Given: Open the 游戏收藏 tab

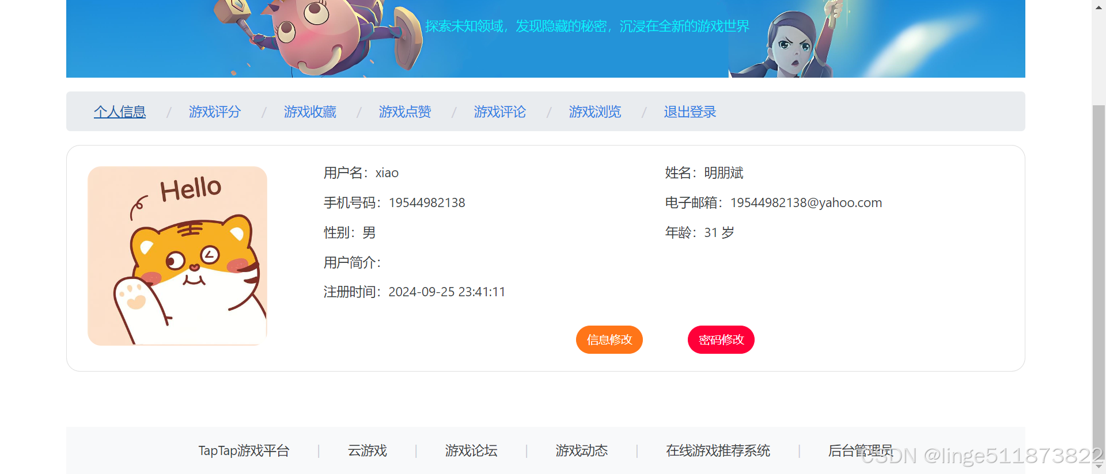Looking at the screenshot, I should click(x=310, y=112).
